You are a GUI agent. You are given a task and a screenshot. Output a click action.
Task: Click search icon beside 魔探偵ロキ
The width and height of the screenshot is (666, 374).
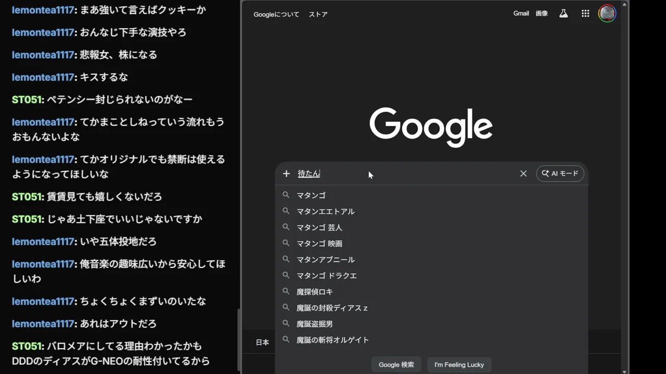(x=286, y=291)
